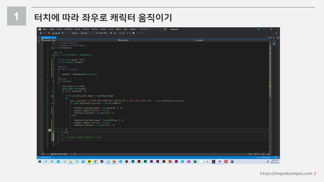The width and height of the screenshot is (324, 182).
Task: Open the 파일(F) menu
Action: [x=45, y=29]
